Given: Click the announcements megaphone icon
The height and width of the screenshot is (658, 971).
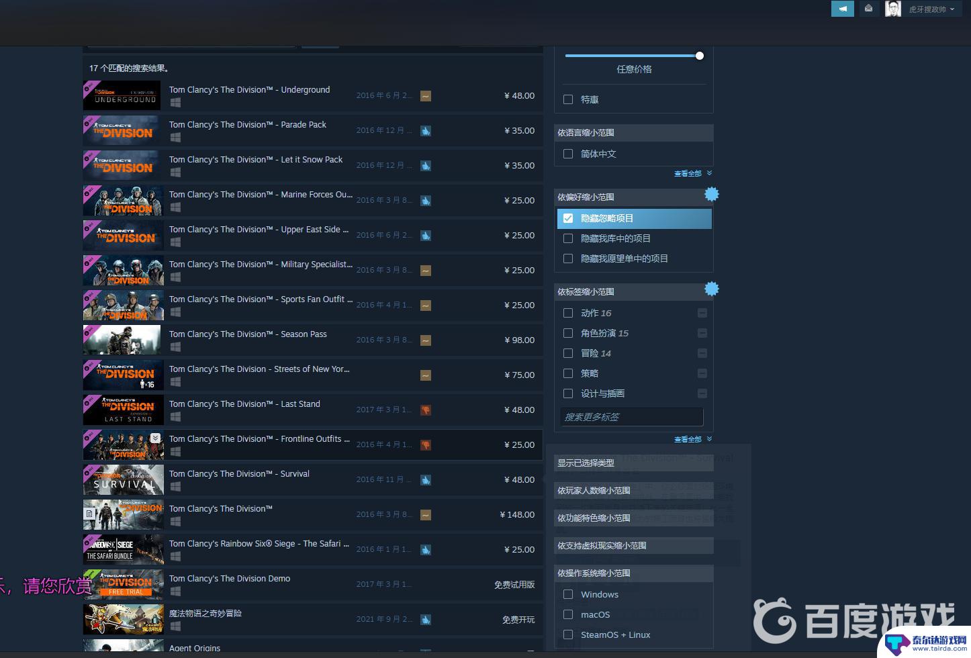Looking at the screenshot, I should point(842,9).
